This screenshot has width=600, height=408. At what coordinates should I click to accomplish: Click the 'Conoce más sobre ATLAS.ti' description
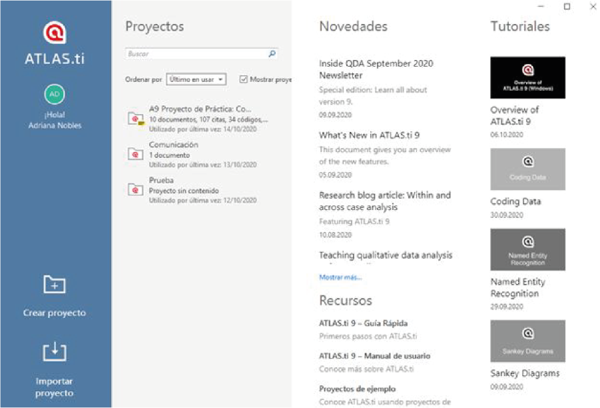(x=366, y=369)
